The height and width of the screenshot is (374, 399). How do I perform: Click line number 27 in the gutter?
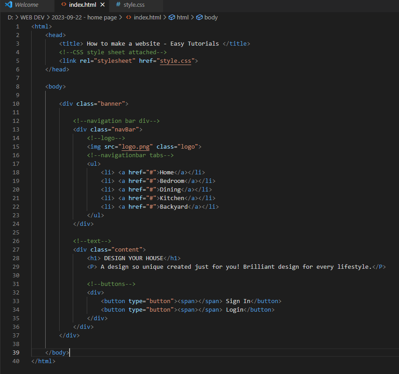click(x=17, y=249)
